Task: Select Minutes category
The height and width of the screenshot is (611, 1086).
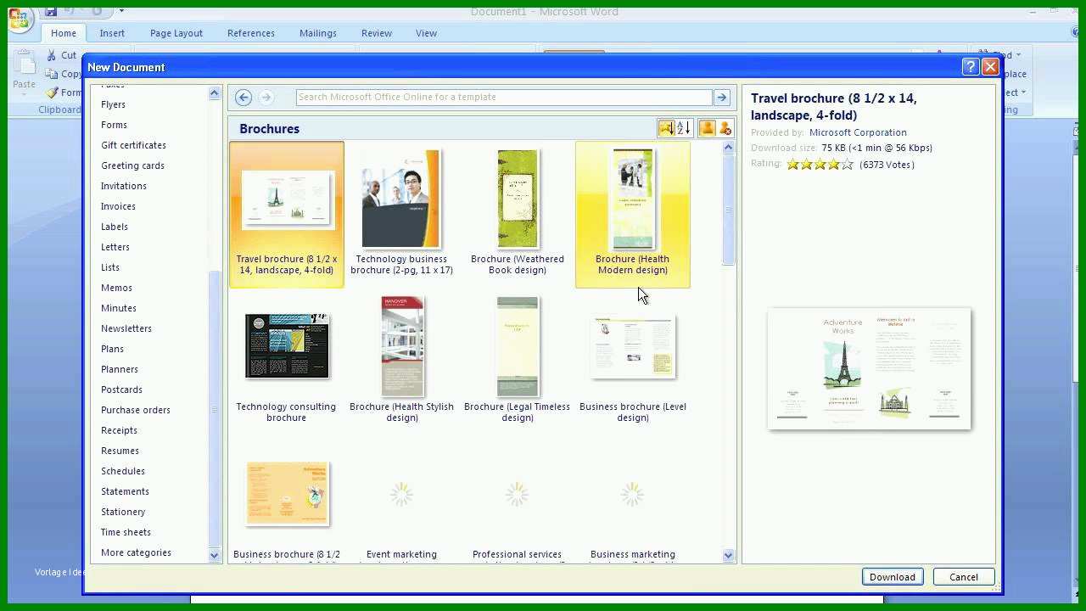Action: tap(119, 308)
